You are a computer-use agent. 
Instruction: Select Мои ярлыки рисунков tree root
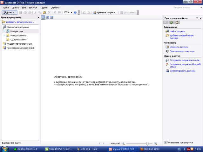[18, 27]
